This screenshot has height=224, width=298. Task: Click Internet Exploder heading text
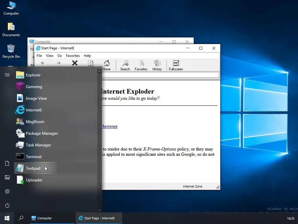click(128, 91)
